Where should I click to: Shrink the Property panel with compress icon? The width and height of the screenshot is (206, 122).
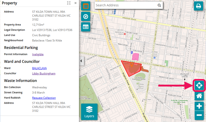[x=69, y=3]
